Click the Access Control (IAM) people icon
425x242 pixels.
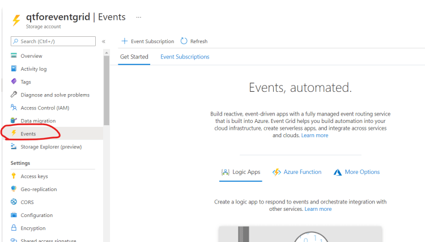point(14,107)
